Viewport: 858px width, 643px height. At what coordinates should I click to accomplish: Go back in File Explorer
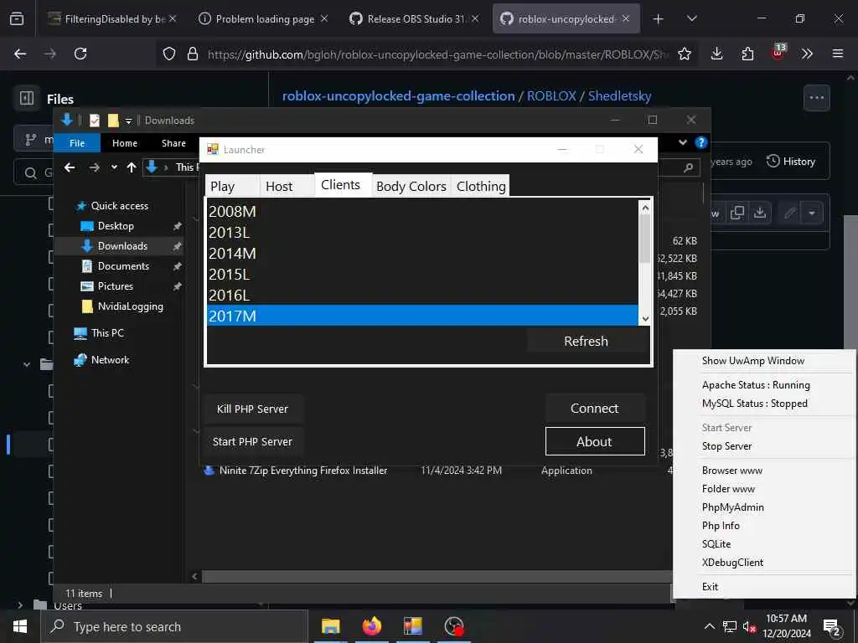point(70,167)
